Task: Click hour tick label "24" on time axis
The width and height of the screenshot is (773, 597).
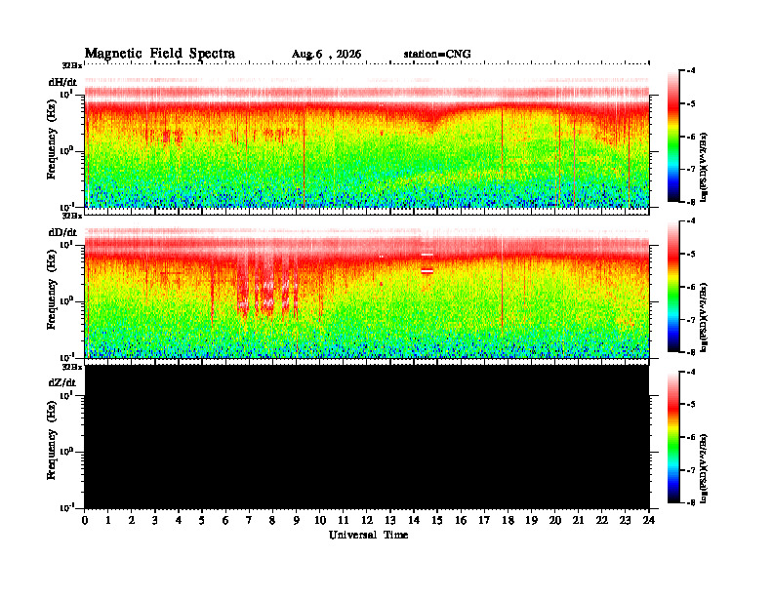Action: pyautogui.click(x=649, y=520)
